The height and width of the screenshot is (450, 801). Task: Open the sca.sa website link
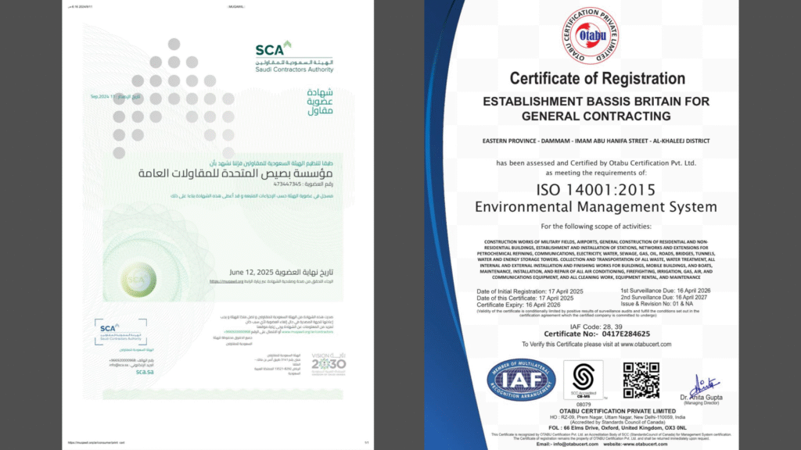click(x=145, y=372)
